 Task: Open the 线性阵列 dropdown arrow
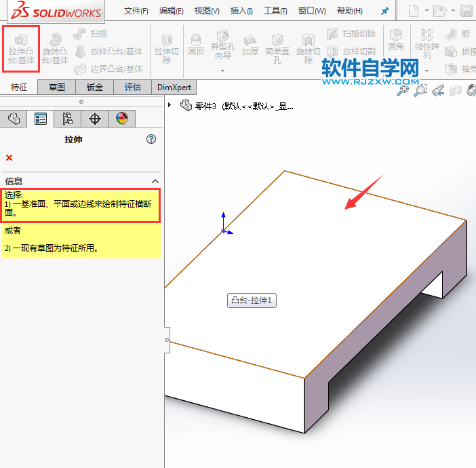pos(427,69)
